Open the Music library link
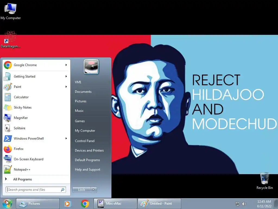The image size is (278, 209). (79, 111)
